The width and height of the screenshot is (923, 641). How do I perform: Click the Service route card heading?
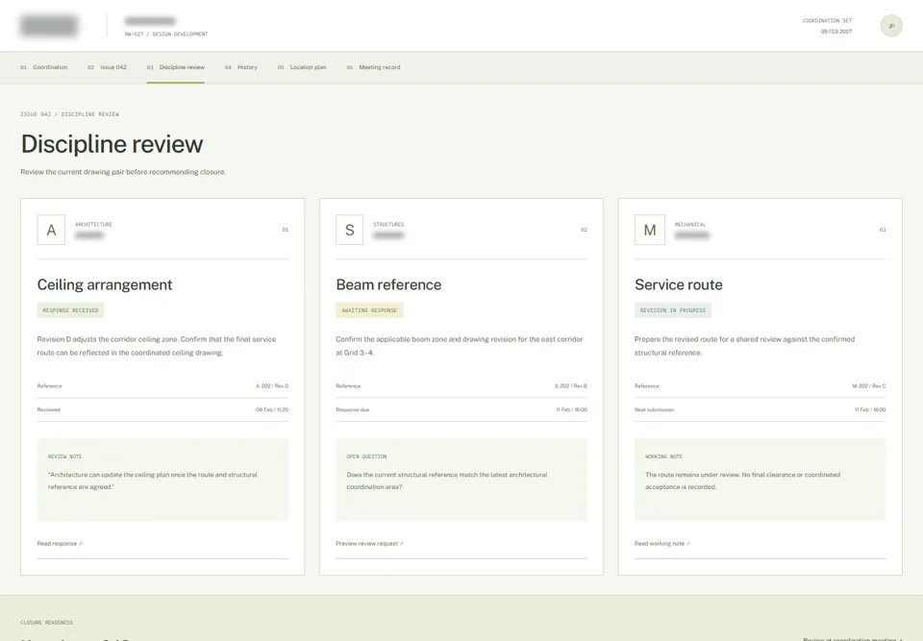[679, 284]
